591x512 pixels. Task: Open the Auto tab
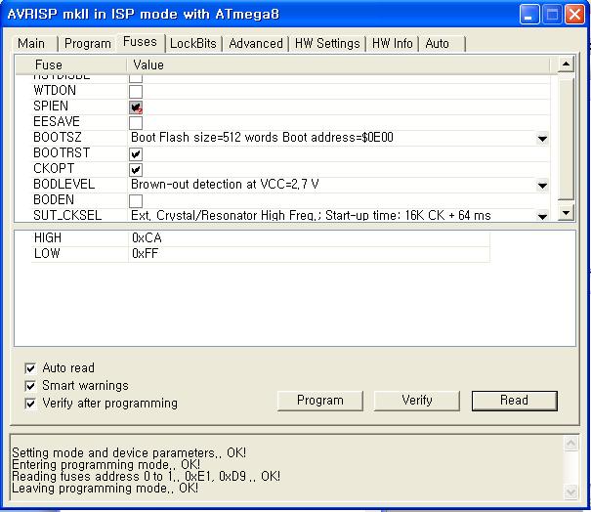click(x=442, y=43)
